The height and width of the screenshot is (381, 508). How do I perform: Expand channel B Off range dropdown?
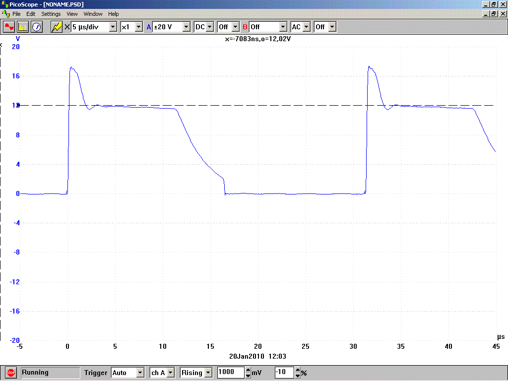click(283, 27)
